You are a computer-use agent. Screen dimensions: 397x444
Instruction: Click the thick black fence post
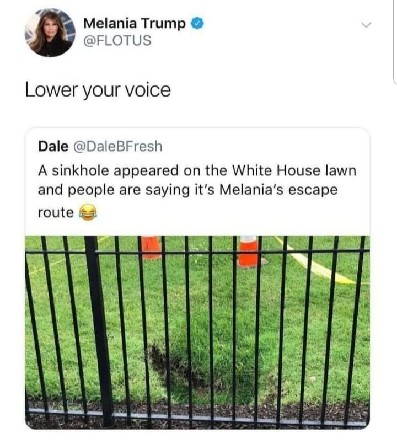tap(100, 330)
